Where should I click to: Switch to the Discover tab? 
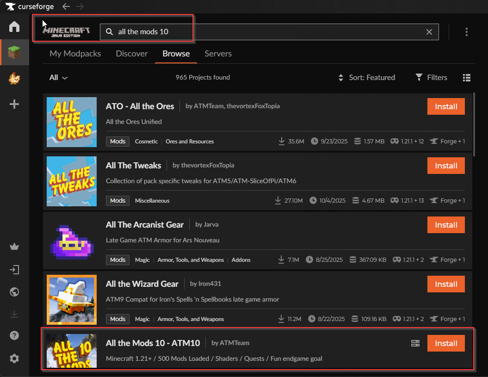tap(132, 54)
